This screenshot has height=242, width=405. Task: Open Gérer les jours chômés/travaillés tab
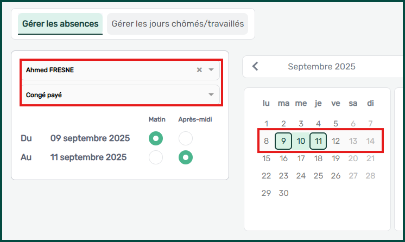pyautogui.click(x=178, y=24)
